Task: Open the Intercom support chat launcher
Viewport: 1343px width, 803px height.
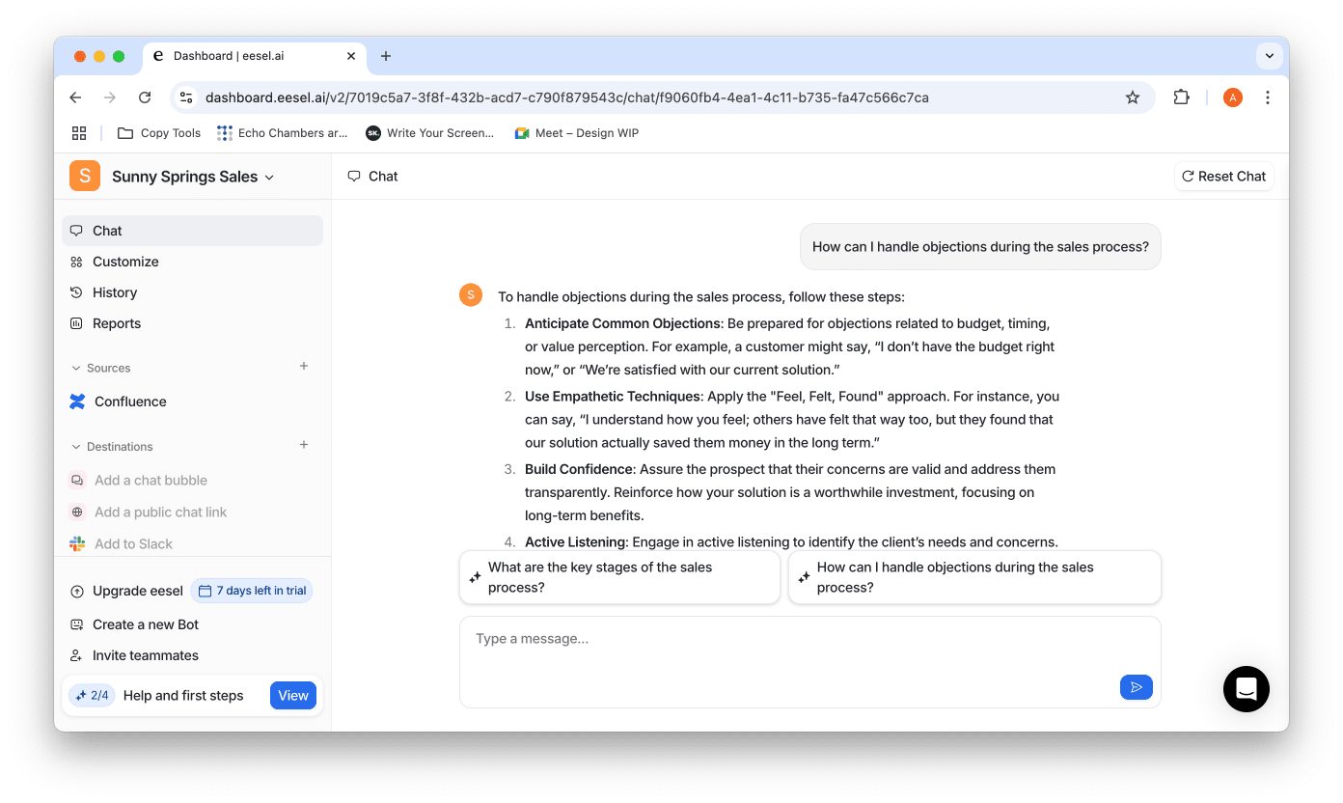Action: [x=1247, y=689]
